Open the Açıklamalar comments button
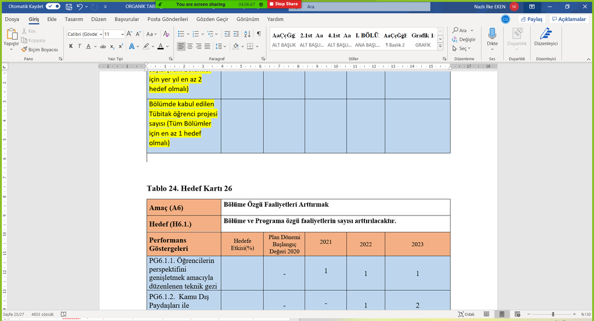 tap(568, 19)
